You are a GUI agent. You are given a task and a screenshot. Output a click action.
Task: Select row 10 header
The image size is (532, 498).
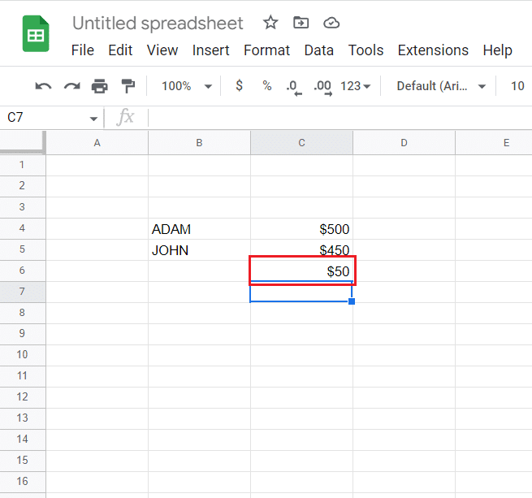pos(23,355)
